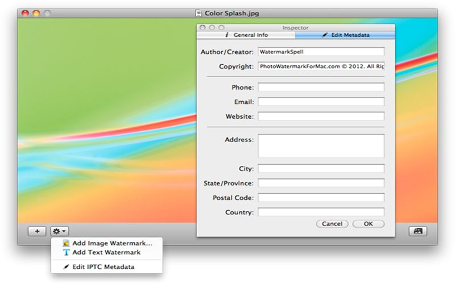Viewport: 455px width, 284px height.
Task: Minimize the Inspector panel
Action: (212, 27)
